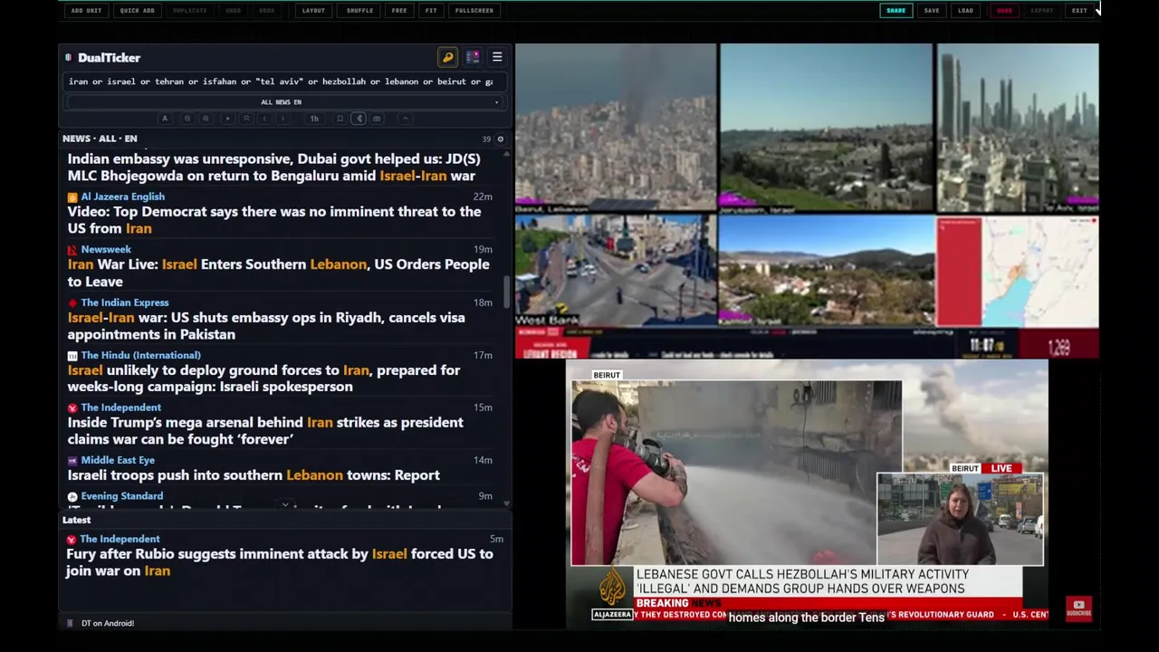The height and width of the screenshot is (652, 1159).
Task: Open the Middle East Eye source link
Action: click(x=118, y=460)
